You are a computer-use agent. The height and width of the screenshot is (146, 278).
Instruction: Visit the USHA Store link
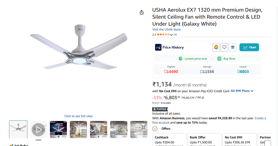coord(166,29)
